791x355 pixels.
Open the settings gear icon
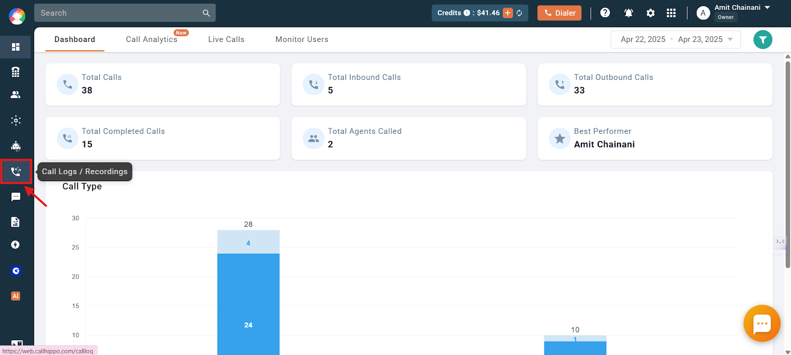point(651,13)
